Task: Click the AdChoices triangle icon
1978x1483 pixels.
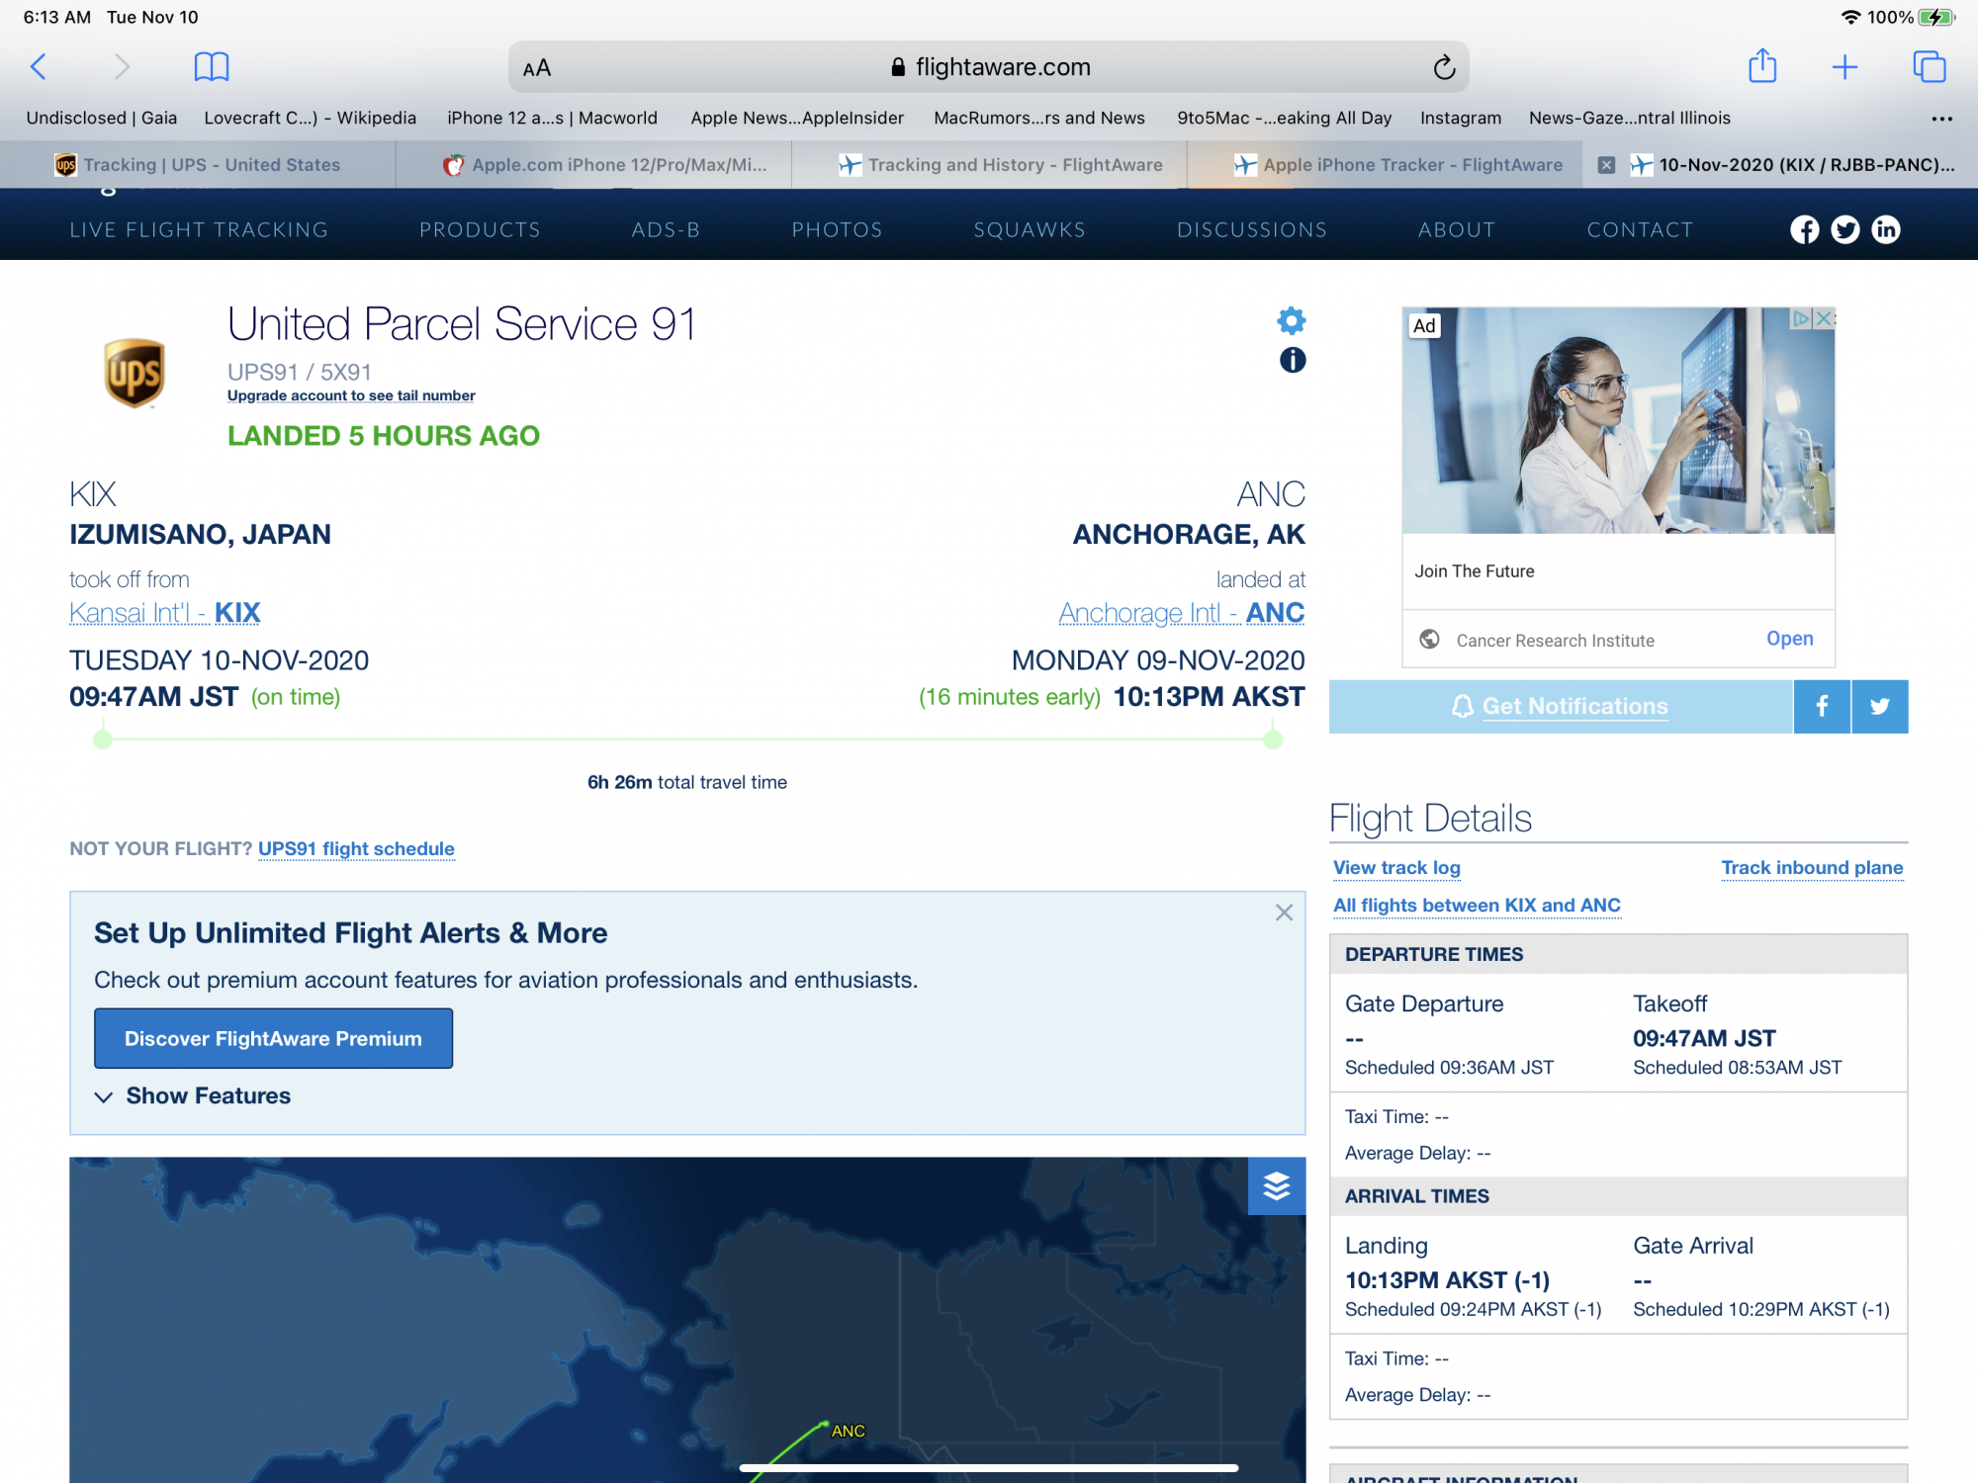Action: [x=1802, y=318]
